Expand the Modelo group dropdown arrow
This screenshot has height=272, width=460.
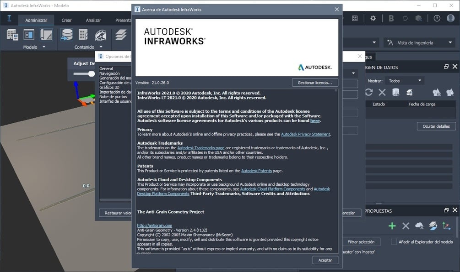click(44, 47)
